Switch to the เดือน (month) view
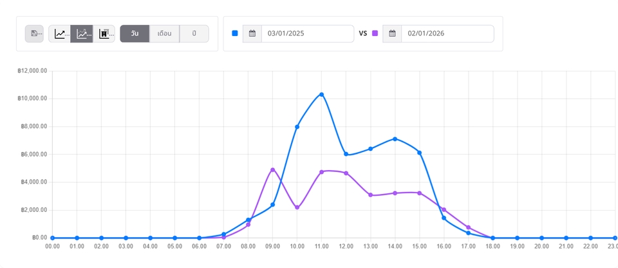The width and height of the screenshot is (618, 268). click(164, 33)
